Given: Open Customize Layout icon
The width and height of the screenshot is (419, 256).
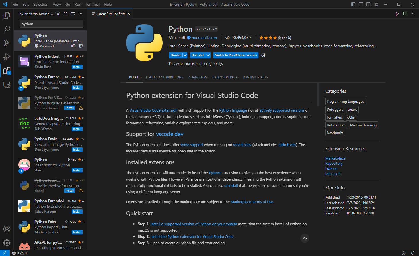Looking at the screenshot, I should pos(376,4).
